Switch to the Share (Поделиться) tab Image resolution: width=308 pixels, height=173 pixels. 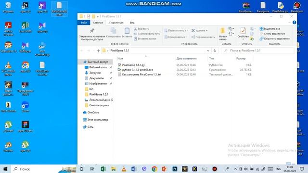(116, 23)
